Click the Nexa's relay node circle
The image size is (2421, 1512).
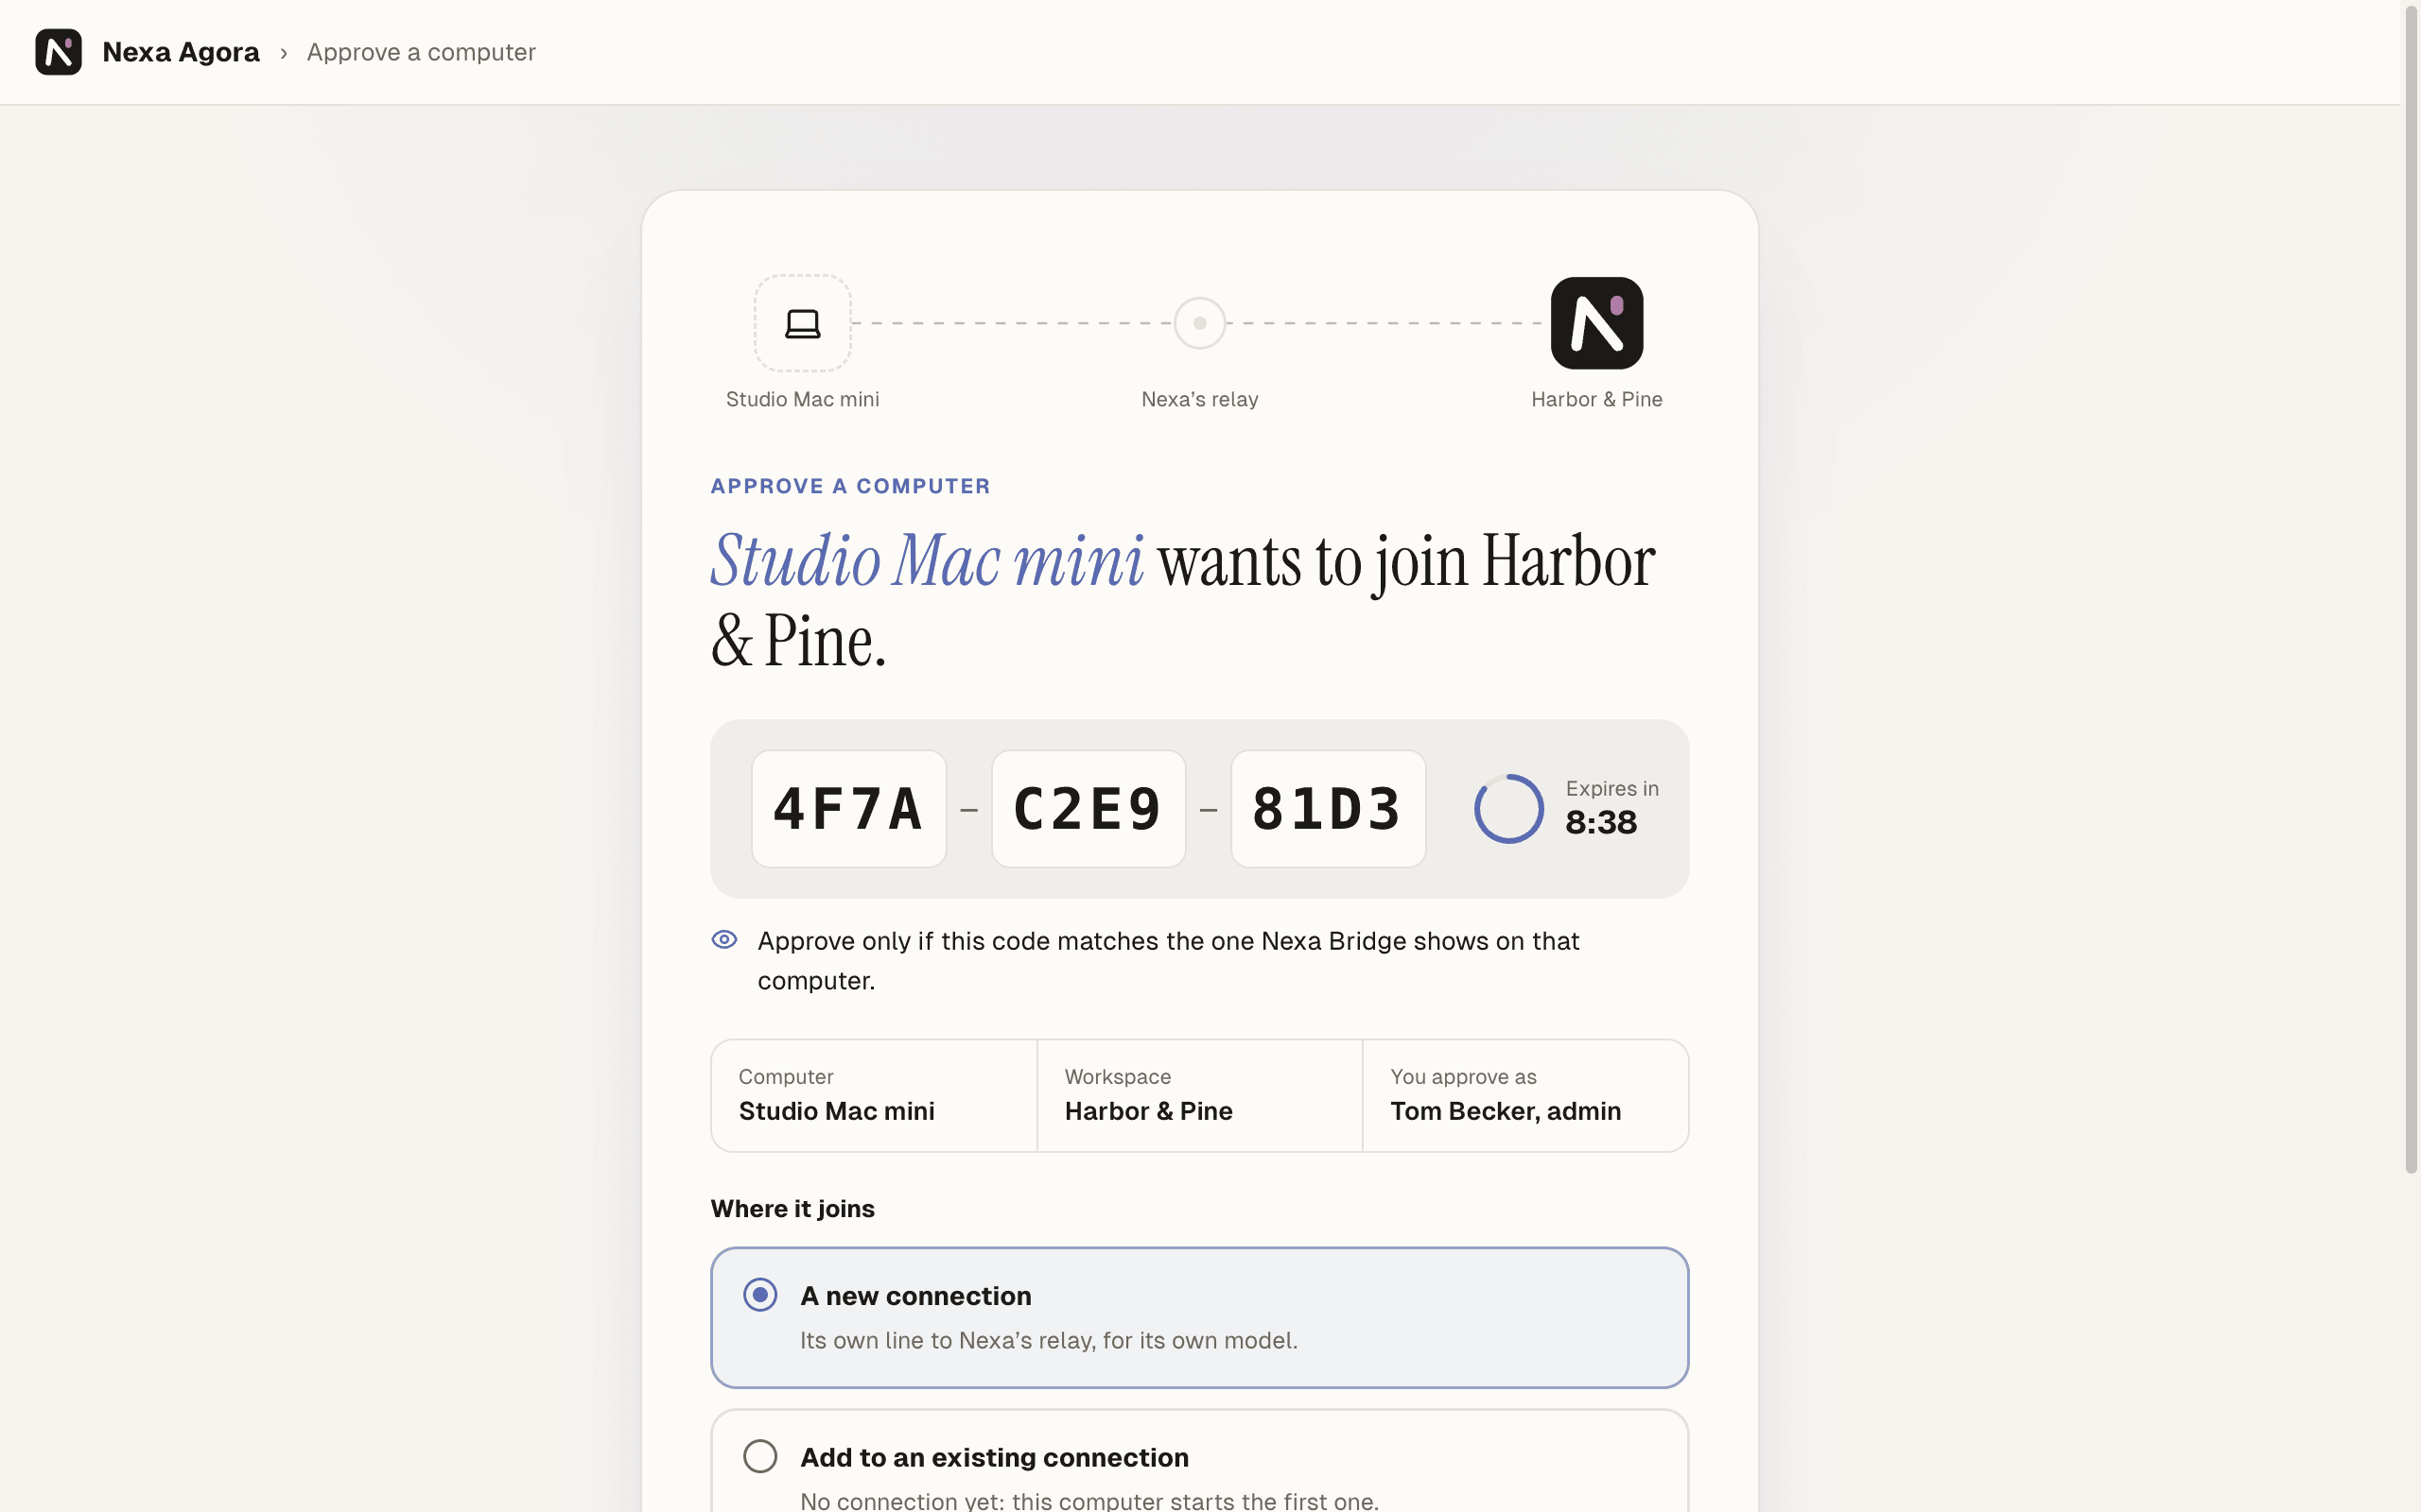click(1199, 323)
